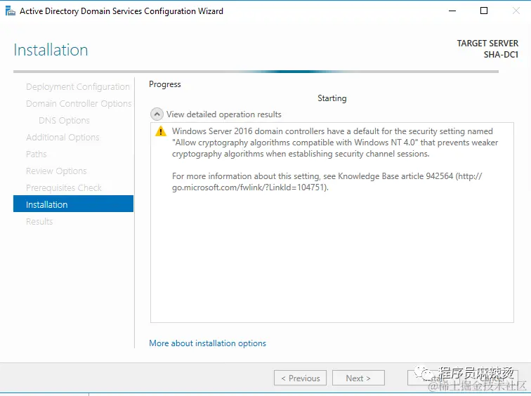This screenshot has height=396, width=531.
Task: Click the Progress label
Action: [x=165, y=84]
